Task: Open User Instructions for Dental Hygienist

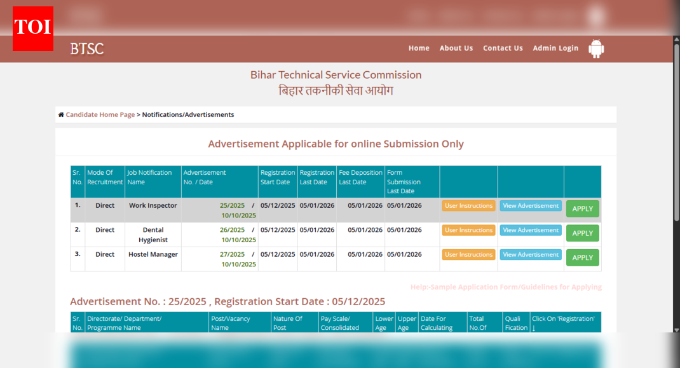Action: [x=468, y=230]
